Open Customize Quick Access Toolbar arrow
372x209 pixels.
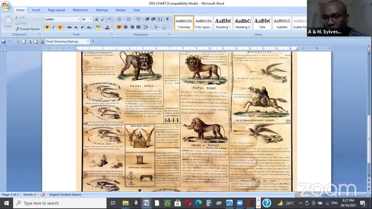coord(93,42)
